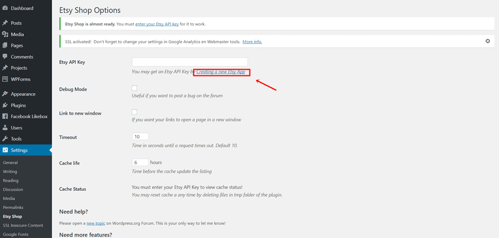Click the 'Cache Status' label
499x238 pixels.
[x=73, y=189]
